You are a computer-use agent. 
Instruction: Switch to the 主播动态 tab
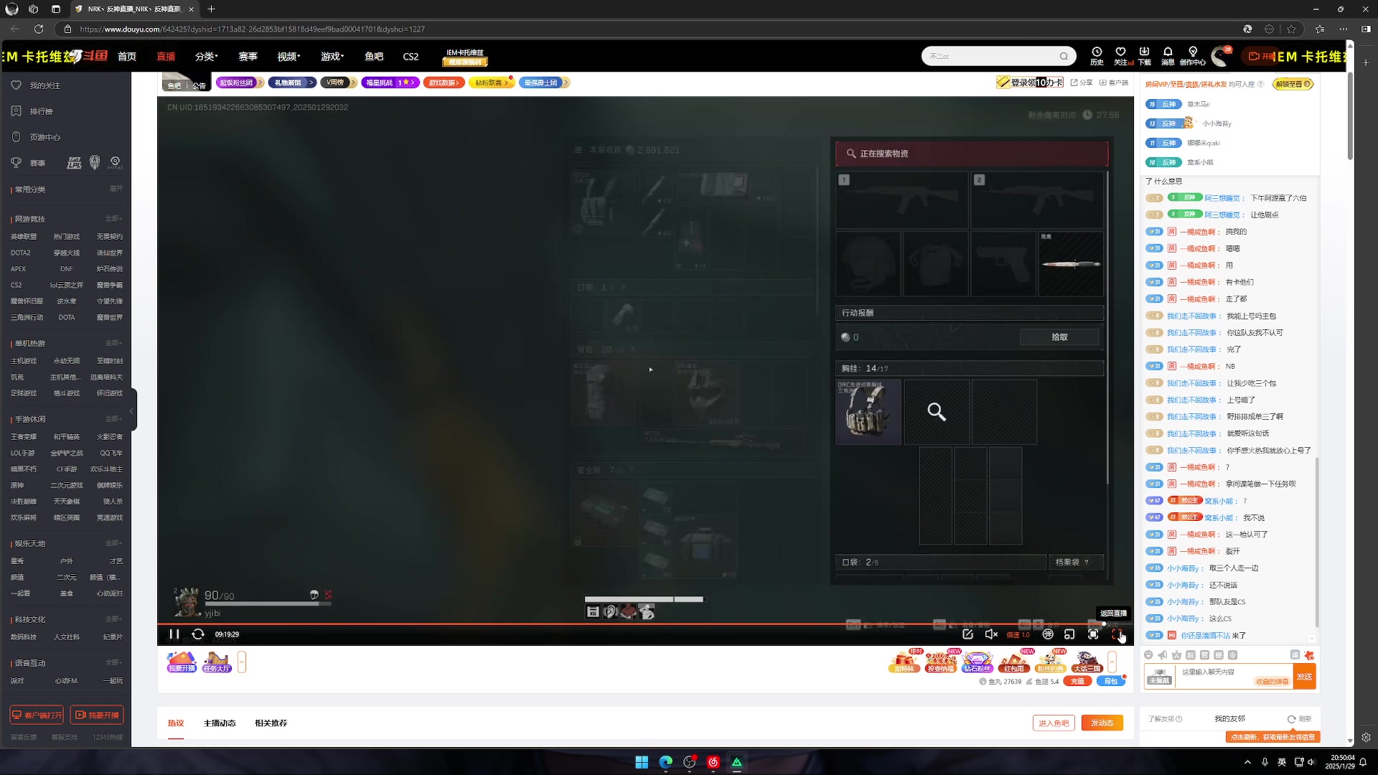pos(220,723)
